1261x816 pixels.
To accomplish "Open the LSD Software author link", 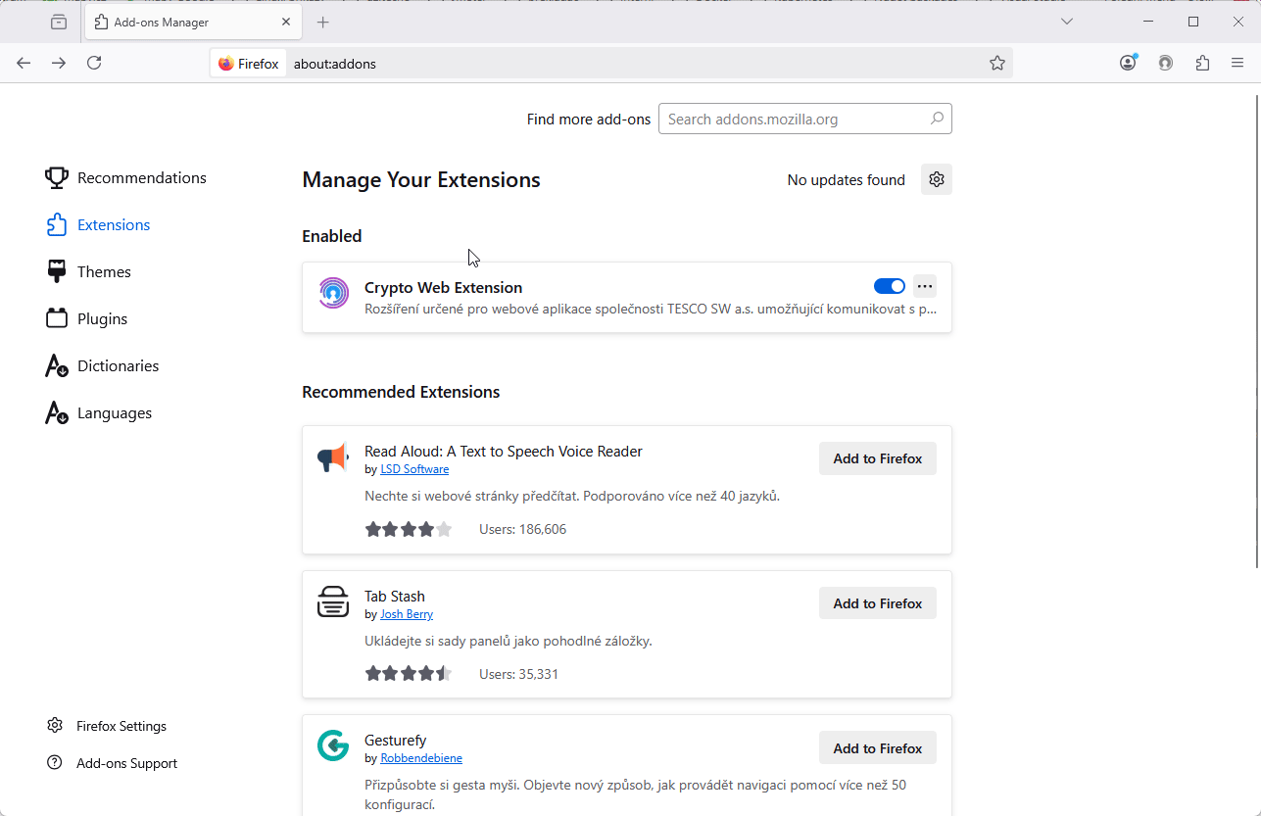I will [x=414, y=469].
